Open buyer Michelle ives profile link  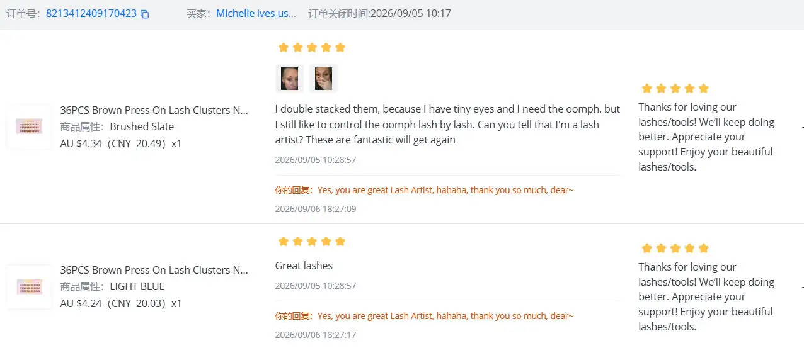pyautogui.click(x=256, y=13)
